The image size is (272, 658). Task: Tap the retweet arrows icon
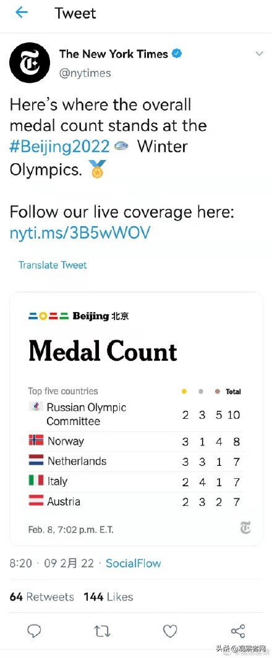pyautogui.click(x=101, y=631)
